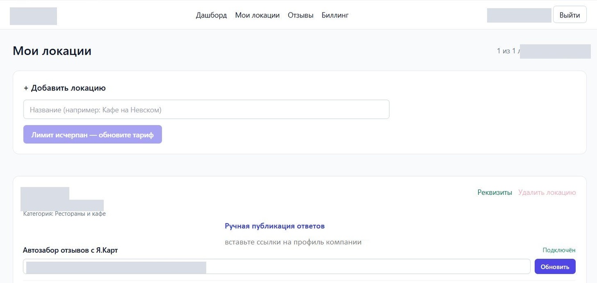Click the Категория: Рестораны и кафе text
This screenshot has height=283, width=597.
65,214
